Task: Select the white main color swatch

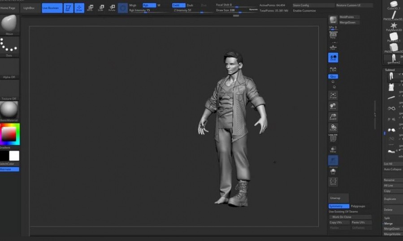Action: (14, 156)
